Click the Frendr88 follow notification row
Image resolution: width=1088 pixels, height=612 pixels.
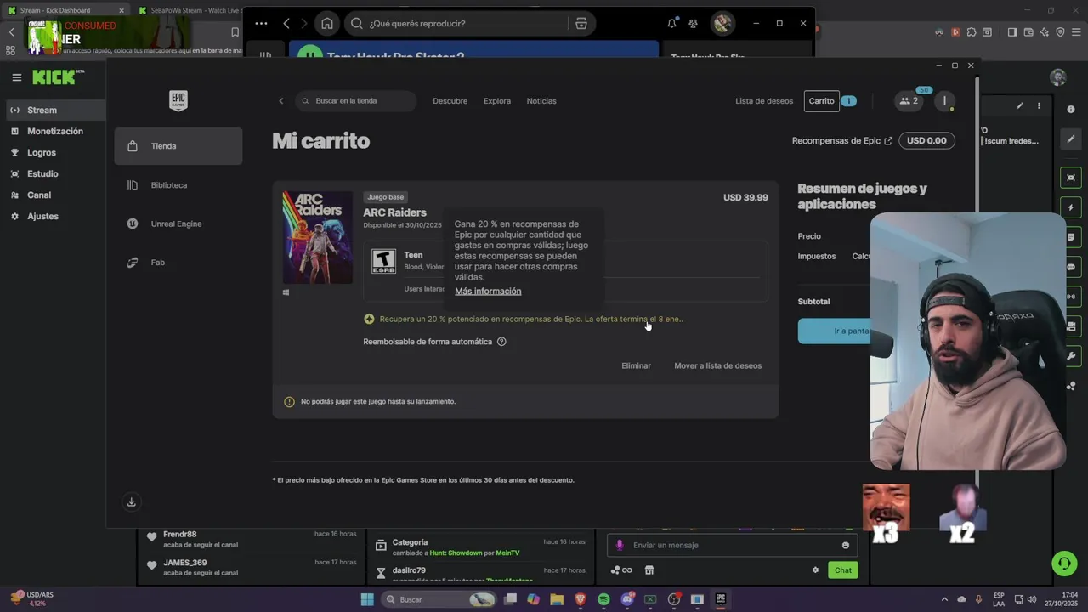click(x=251, y=539)
